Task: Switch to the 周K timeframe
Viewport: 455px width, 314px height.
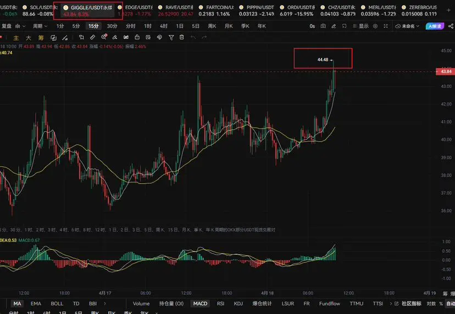Action: pos(212,26)
